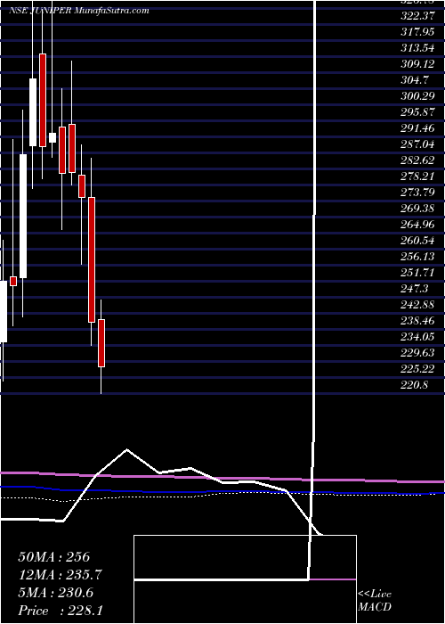The image size is (445, 624).
Task: Click the <<Live MACD label
Action: coord(375,601)
